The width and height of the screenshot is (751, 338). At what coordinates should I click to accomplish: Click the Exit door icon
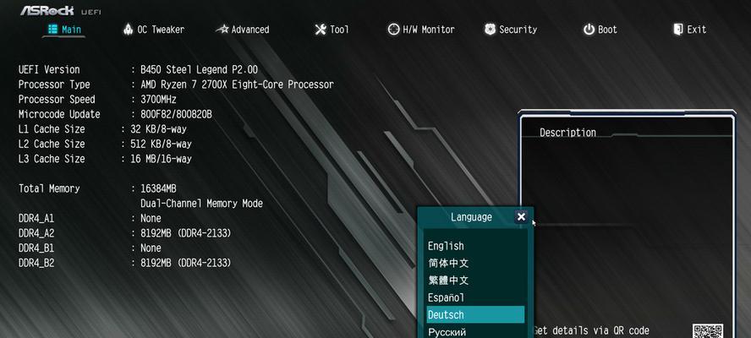[x=678, y=30]
